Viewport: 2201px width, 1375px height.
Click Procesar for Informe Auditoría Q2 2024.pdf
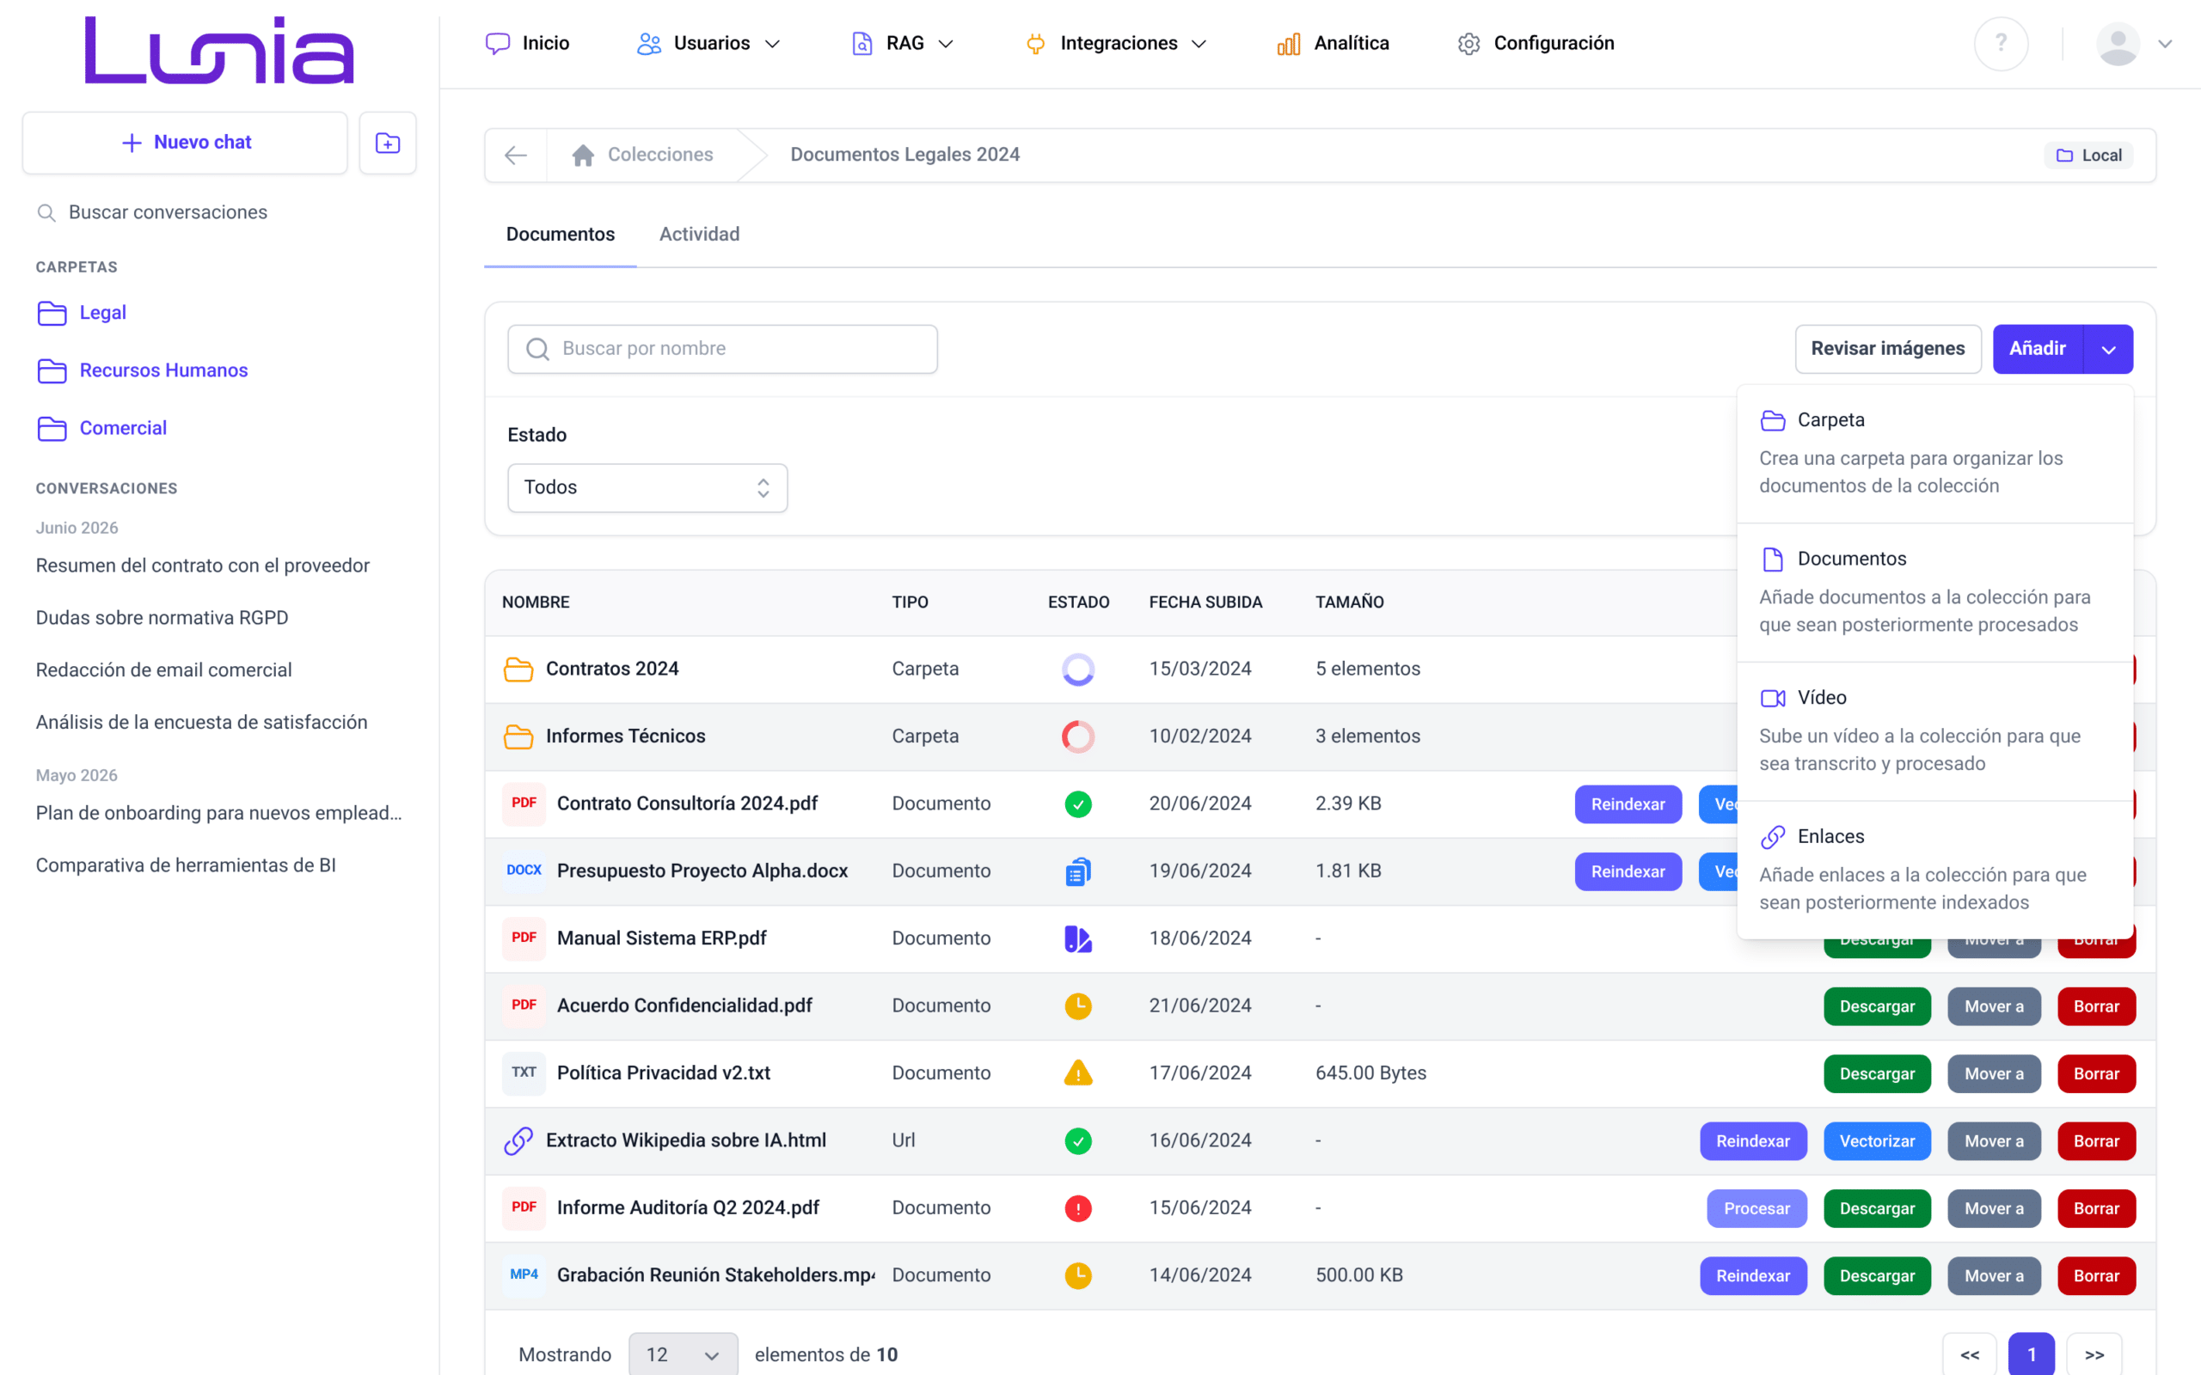[x=1757, y=1208]
